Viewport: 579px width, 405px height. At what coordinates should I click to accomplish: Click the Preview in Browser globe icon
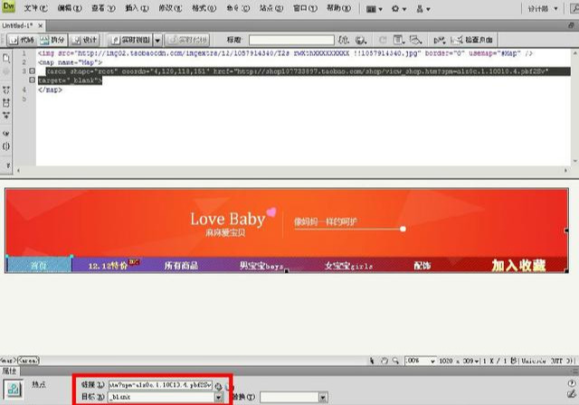(360, 40)
